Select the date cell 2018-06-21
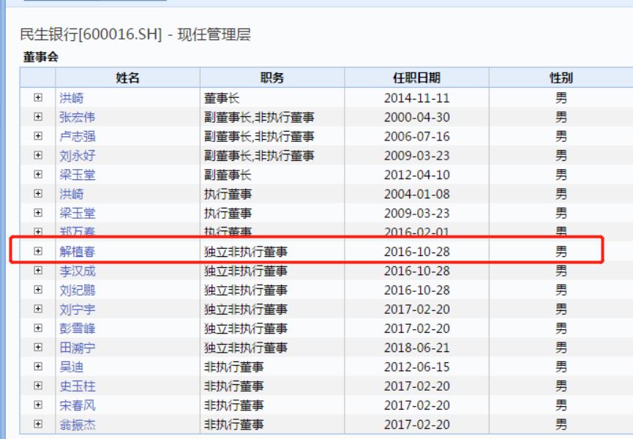This screenshot has height=439, width=633. click(x=416, y=348)
